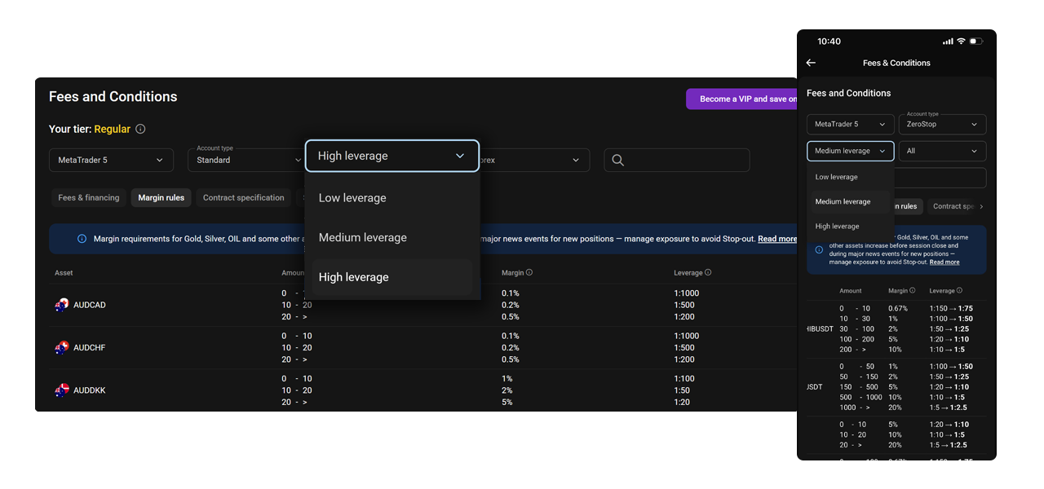
Task: Open the mobile ZeroStop account type dropdown
Action: [x=943, y=125]
